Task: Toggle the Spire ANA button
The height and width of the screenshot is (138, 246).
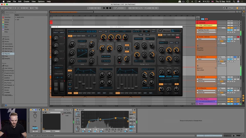Action: click(127, 45)
